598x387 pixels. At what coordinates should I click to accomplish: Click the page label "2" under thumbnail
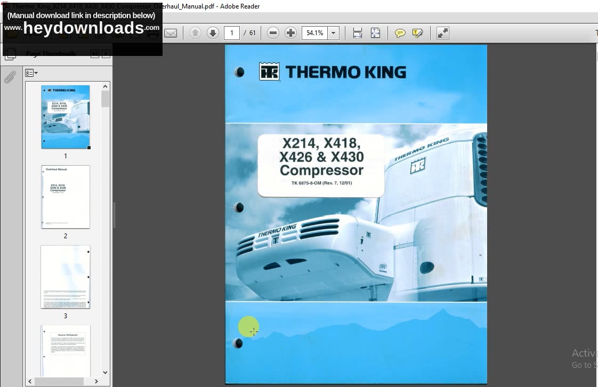[66, 236]
